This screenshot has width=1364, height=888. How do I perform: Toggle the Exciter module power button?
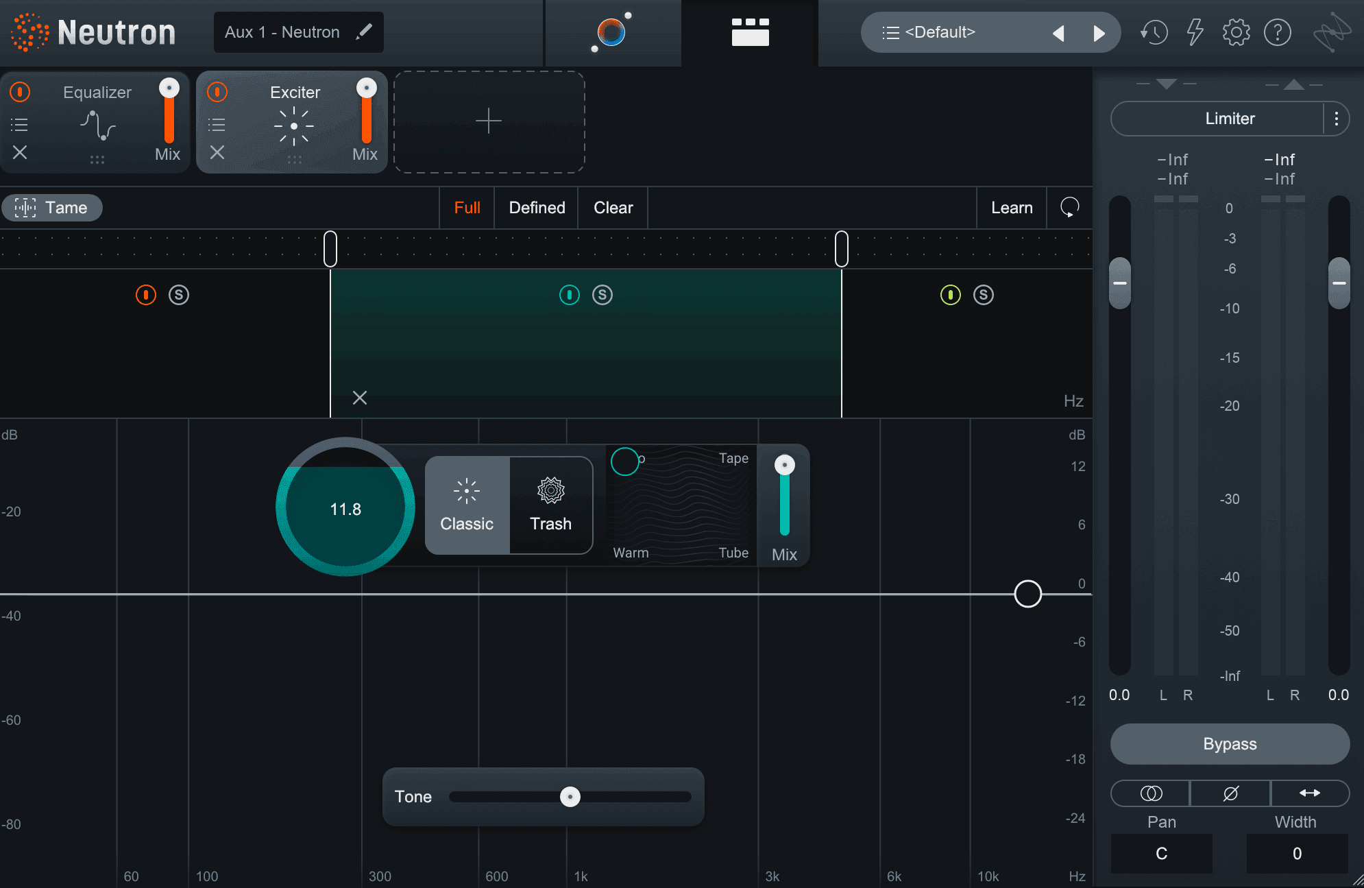click(217, 91)
